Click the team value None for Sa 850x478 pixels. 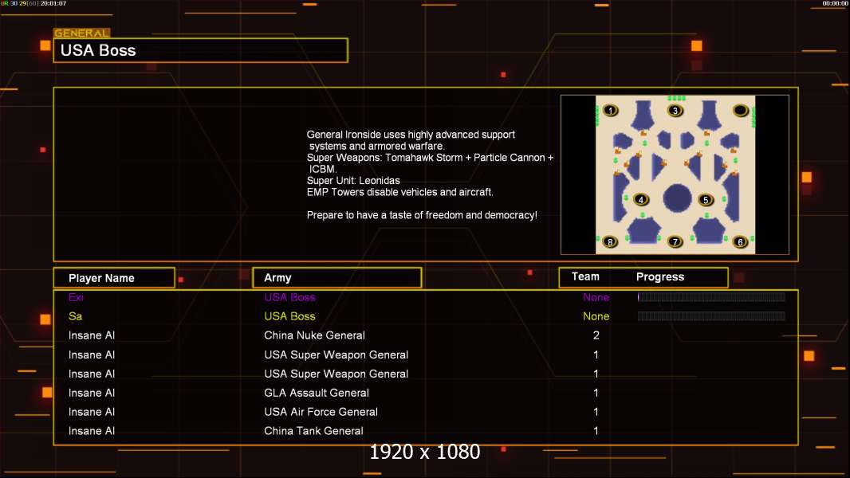click(x=596, y=316)
